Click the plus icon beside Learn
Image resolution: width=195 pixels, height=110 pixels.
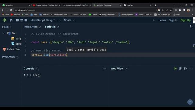(x=154, y=20)
